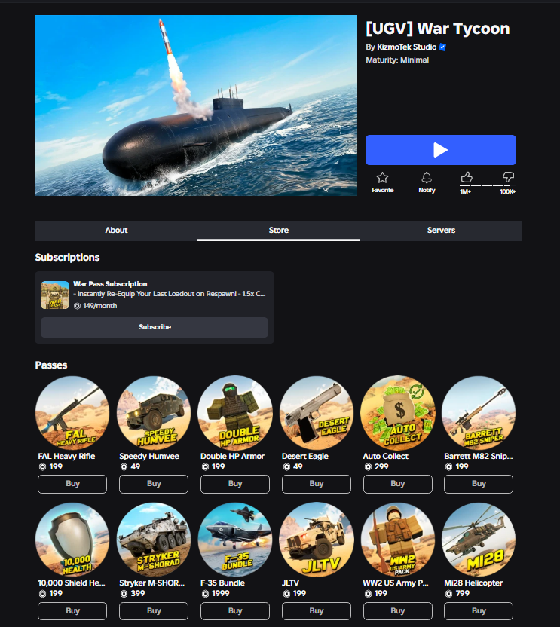The height and width of the screenshot is (627, 560).
Task: Click the thumbs down dislike icon
Action: click(508, 177)
